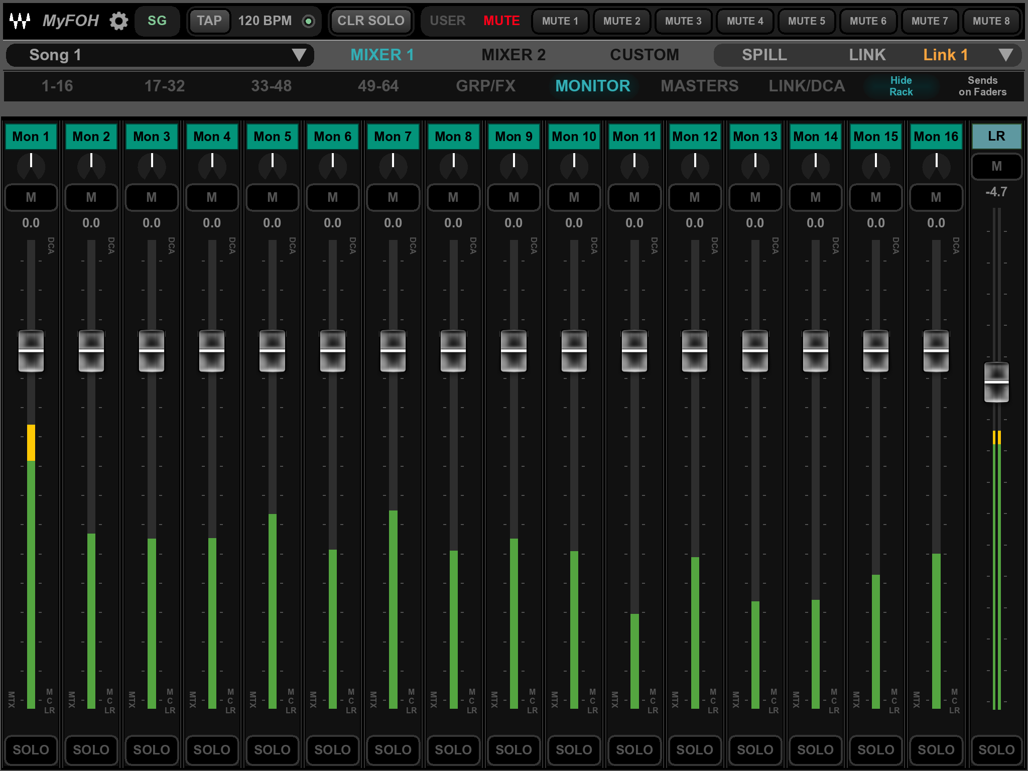This screenshot has height=771, width=1028.
Task: Click the Waves logo icon
Action: [20, 21]
